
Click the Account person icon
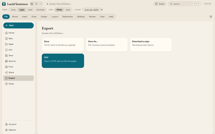(x=6, y=124)
